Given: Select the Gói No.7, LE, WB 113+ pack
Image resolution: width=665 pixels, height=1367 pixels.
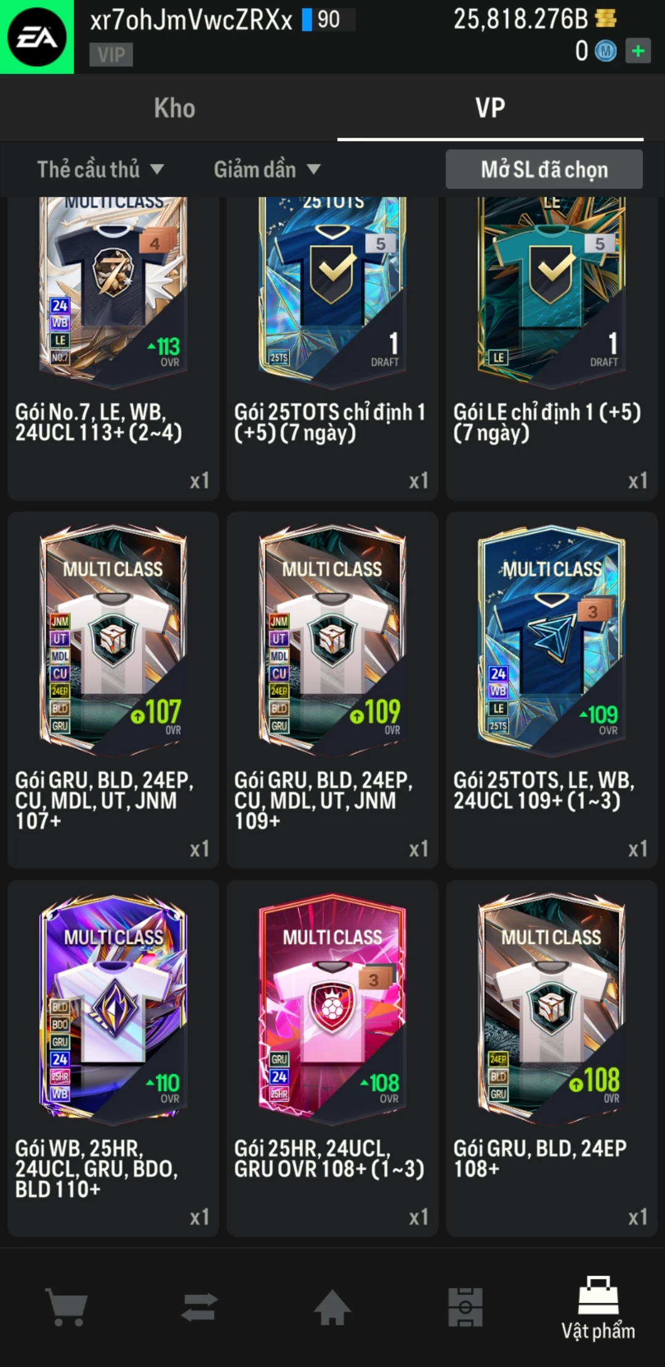Looking at the screenshot, I should [113, 349].
